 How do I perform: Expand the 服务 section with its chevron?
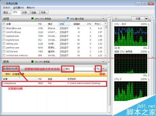(x=103, y=62)
